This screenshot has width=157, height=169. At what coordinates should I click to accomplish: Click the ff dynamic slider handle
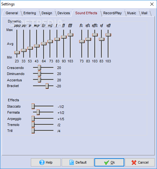pyautogui.click(x=64, y=37)
